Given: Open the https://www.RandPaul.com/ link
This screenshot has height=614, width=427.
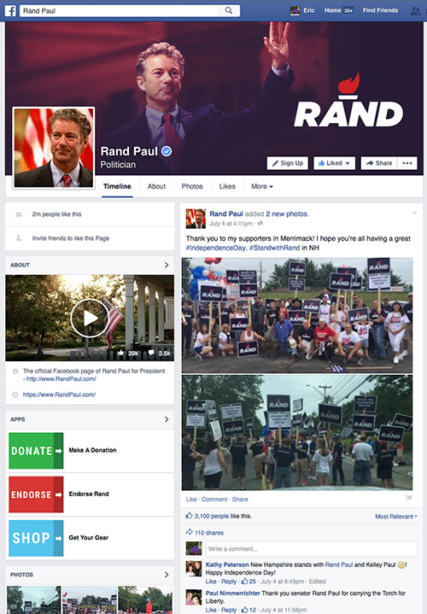Looking at the screenshot, I should tap(59, 395).
